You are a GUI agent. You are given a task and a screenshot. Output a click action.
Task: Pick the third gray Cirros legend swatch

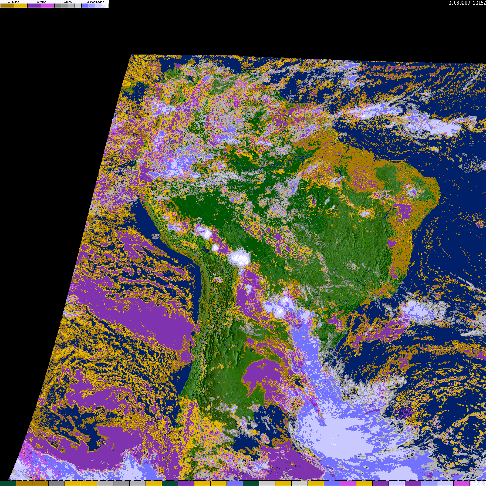pos(71,6)
